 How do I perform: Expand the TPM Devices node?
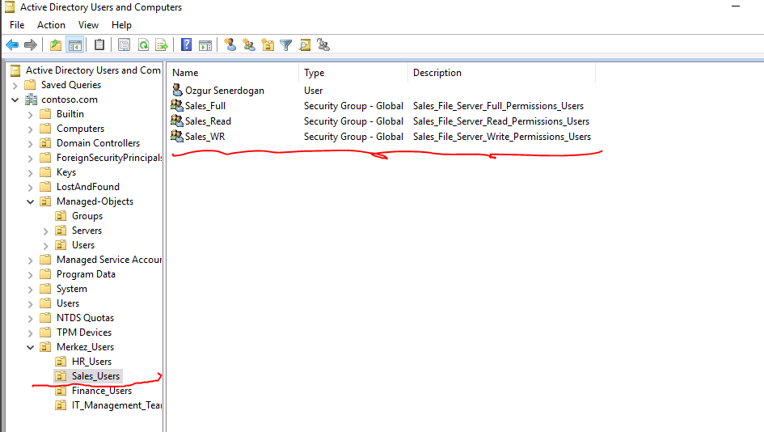pos(30,333)
